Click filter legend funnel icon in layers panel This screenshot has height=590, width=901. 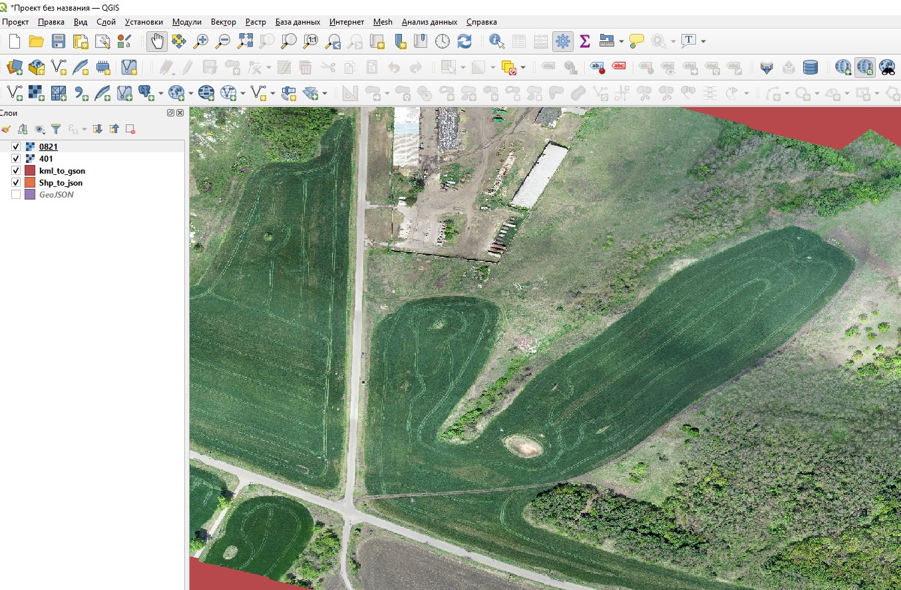56,129
